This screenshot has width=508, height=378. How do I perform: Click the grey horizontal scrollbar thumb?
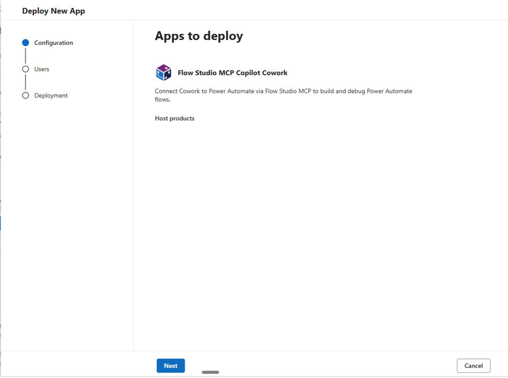[211, 372]
